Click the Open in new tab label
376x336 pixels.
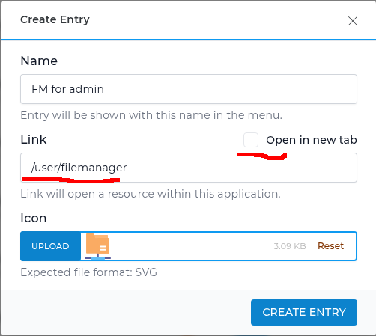[312, 140]
